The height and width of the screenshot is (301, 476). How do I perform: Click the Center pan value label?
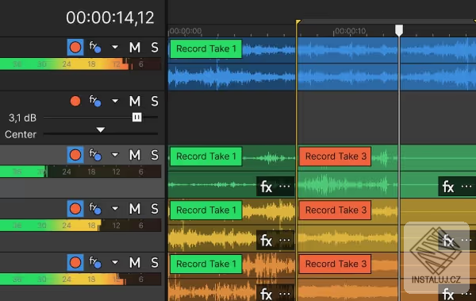point(21,134)
